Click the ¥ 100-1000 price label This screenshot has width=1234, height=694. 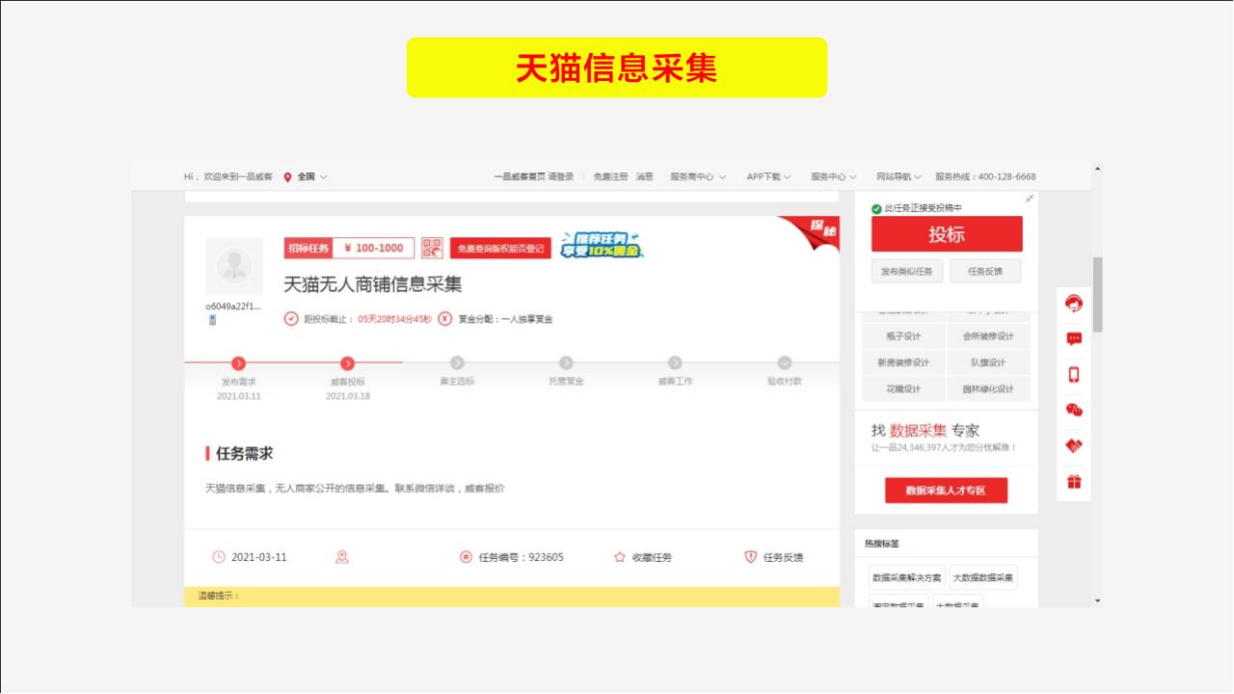(x=374, y=249)
